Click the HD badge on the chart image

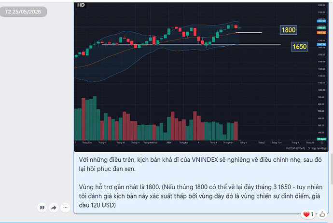point(81,5)
